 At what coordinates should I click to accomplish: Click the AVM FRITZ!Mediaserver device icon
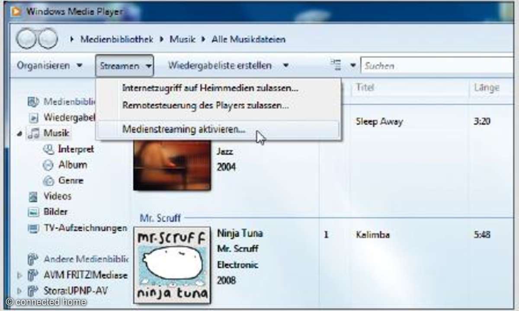pos(34,275)
